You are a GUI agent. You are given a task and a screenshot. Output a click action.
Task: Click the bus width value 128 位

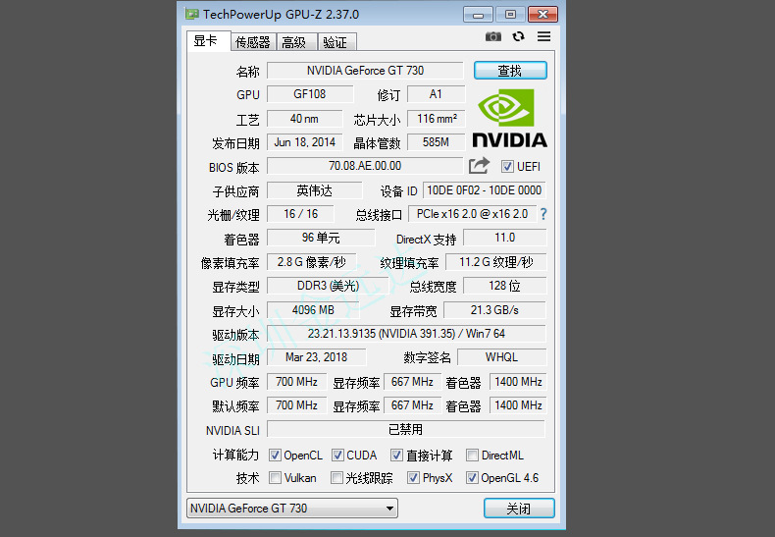[x=504, y=286]
